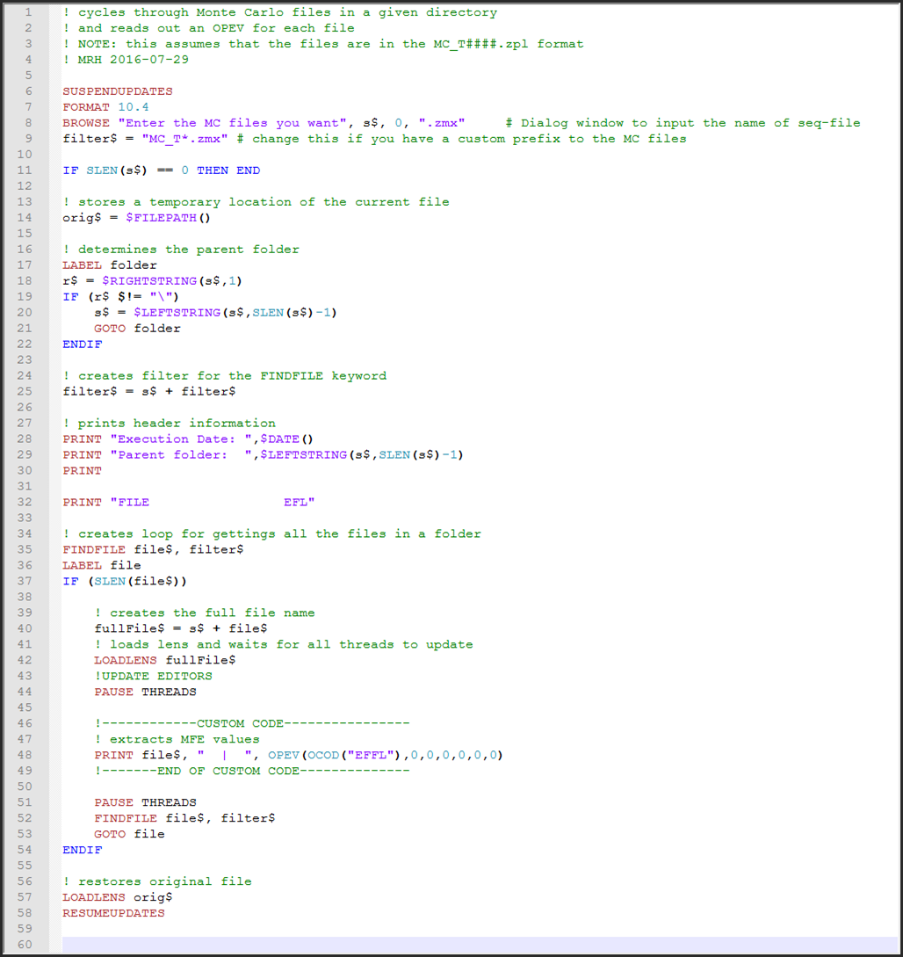Screen dimensions: 903x957
Task: Click the GOTO file statement
Action: (129, 834)
